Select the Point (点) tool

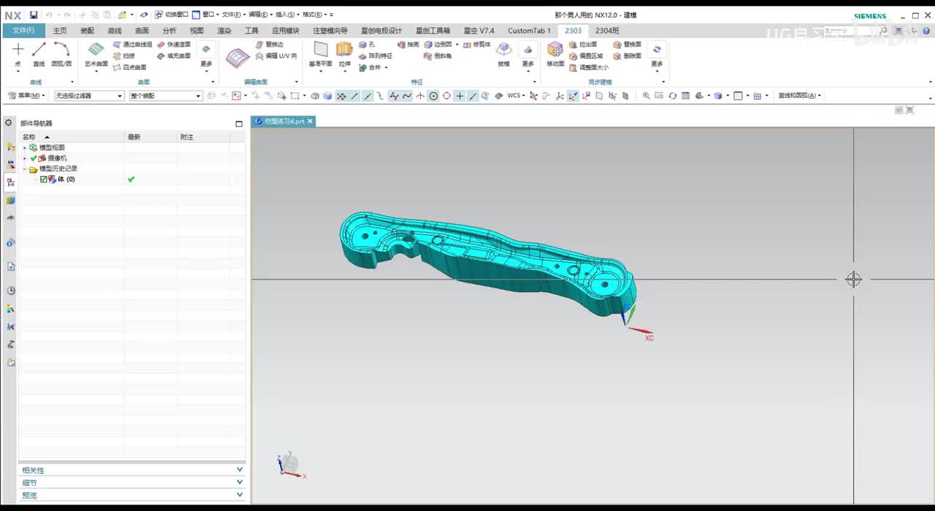18,55
